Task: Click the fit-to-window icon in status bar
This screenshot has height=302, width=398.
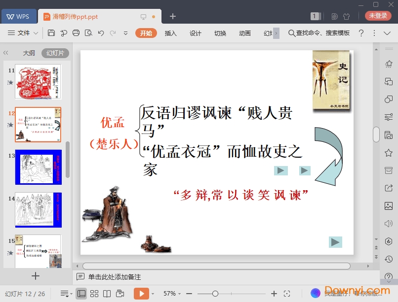Action: tap(287, 294)
